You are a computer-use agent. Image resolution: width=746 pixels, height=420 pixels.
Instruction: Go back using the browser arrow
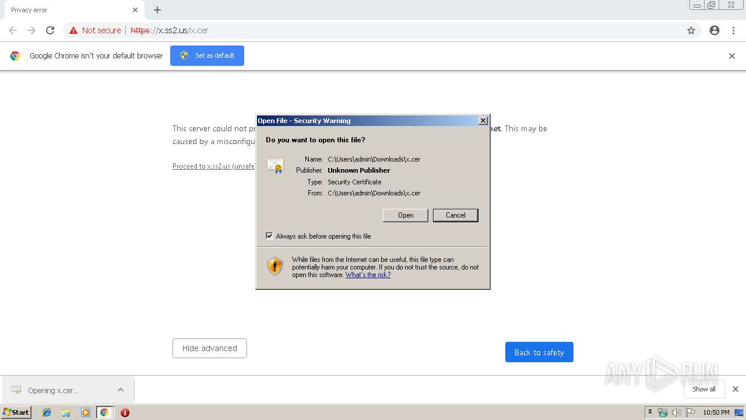(13, 30)
